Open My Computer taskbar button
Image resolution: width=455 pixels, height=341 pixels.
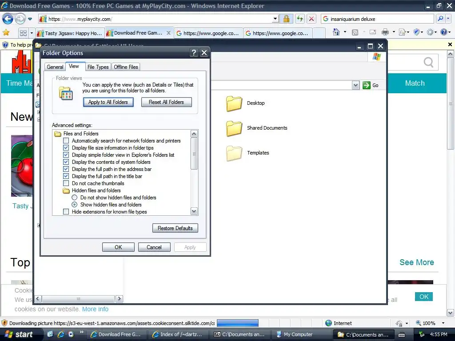tap(299, 334)
